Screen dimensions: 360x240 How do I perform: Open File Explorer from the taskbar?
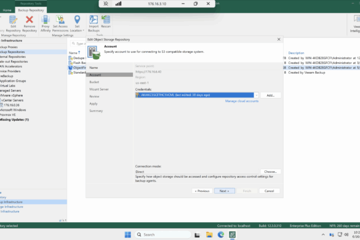click(x=209, y=234)
